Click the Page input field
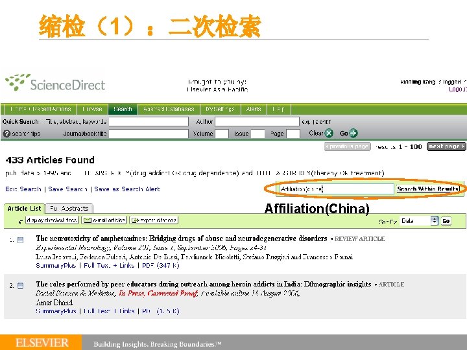The width and height of the screenshot is (467, 350). click(x=293, y=134)
